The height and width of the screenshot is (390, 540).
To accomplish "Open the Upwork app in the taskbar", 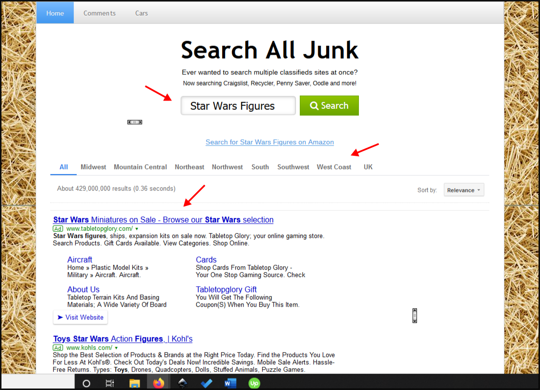I will point(254,383).
